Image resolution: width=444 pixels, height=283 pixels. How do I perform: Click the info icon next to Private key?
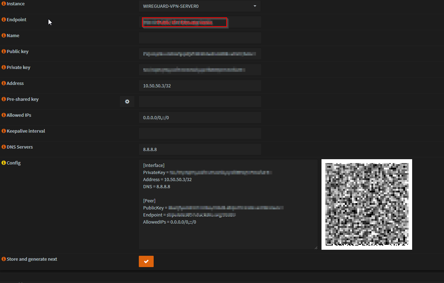[4, 68]
